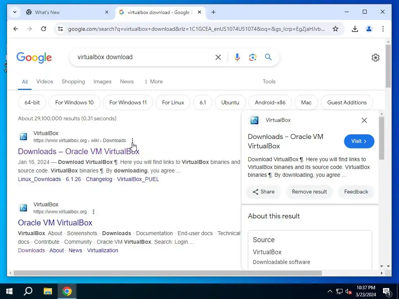Open the tab search dropdown arrow

click(x=15, y=12)
